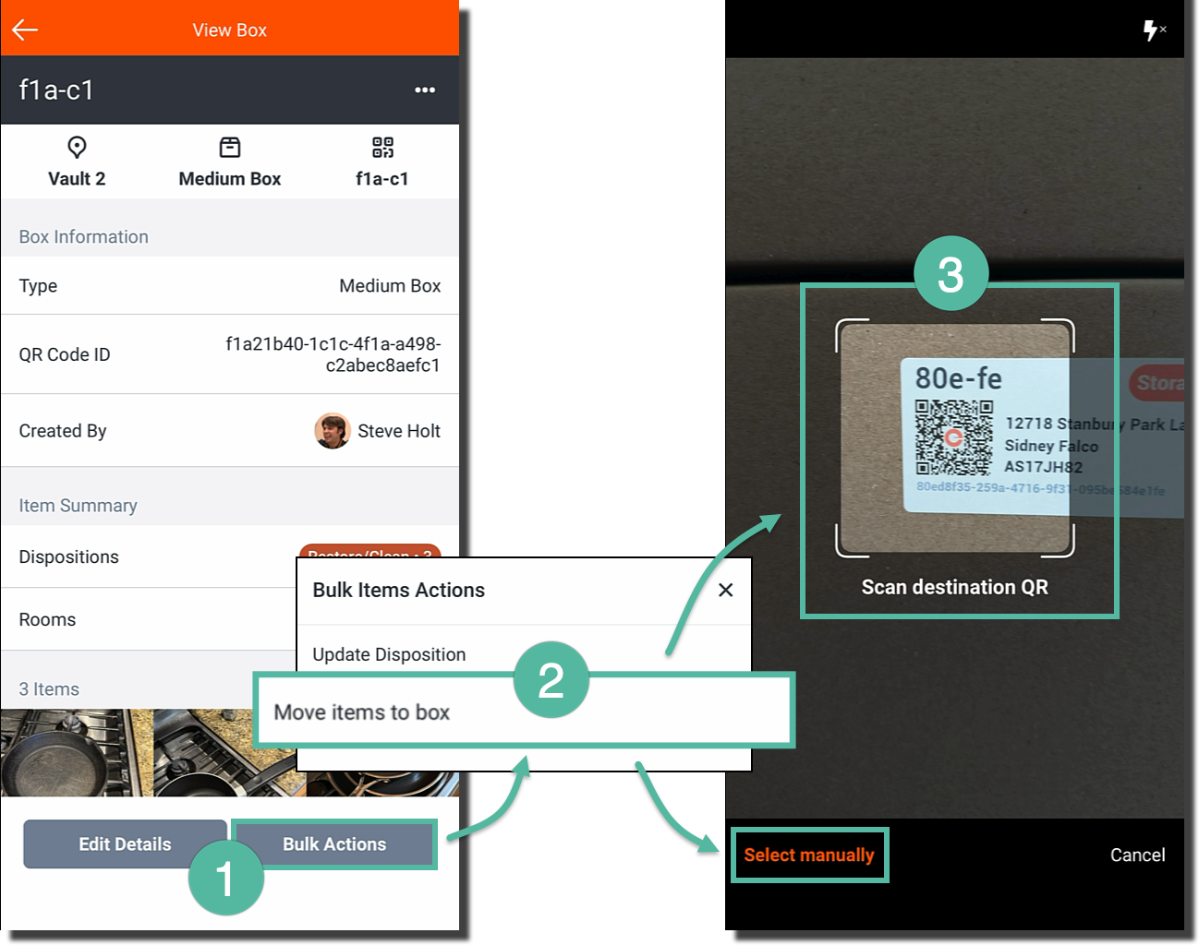Tap the Rooms row label
This screenshot has width=1199, height=945.
tap(47, 619)
